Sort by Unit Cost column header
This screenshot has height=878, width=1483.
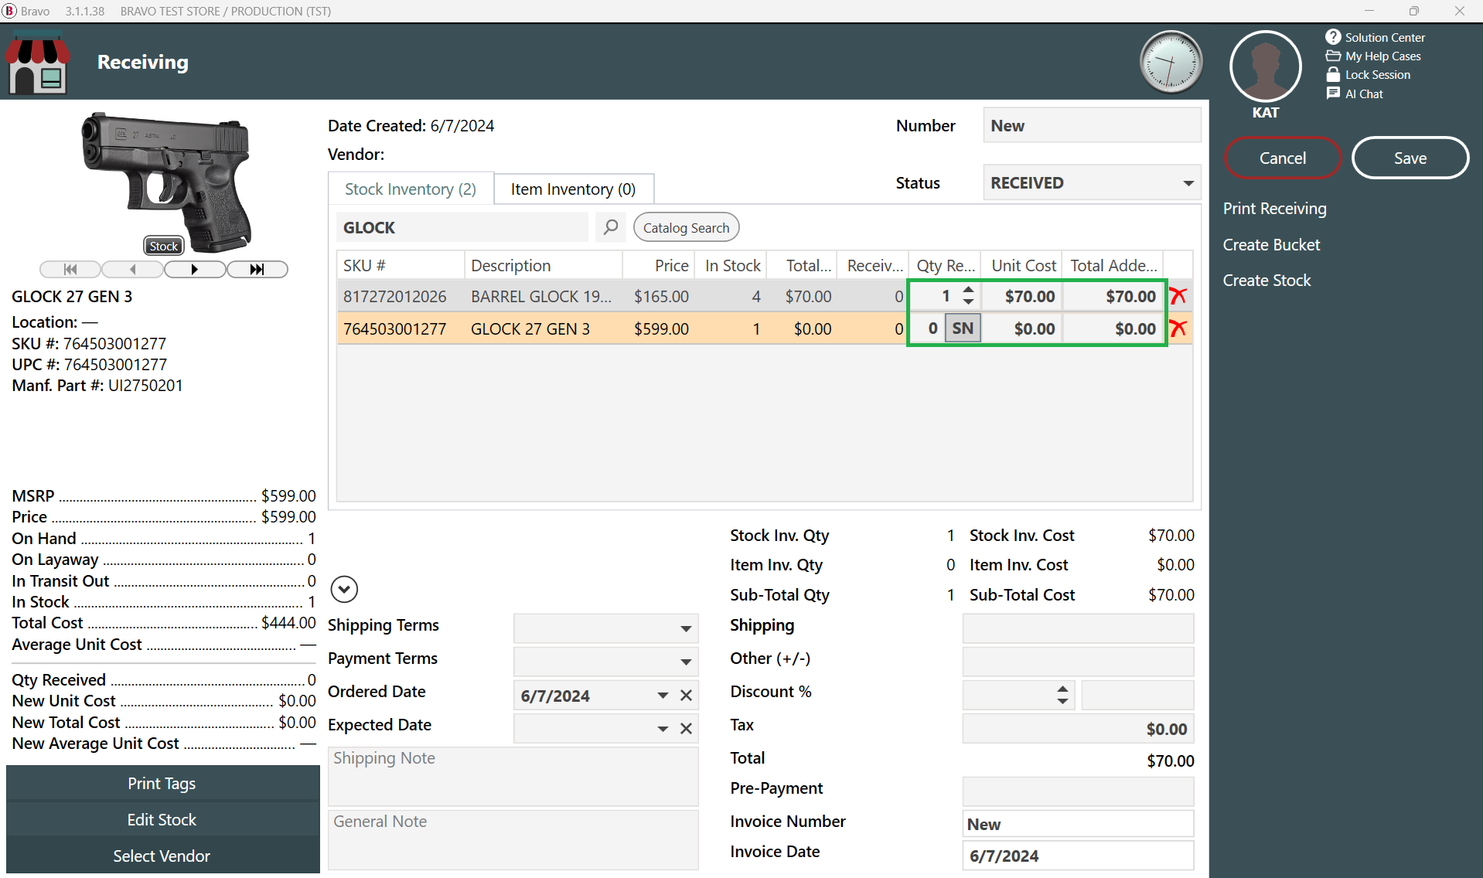click(x=1021, y=266)
